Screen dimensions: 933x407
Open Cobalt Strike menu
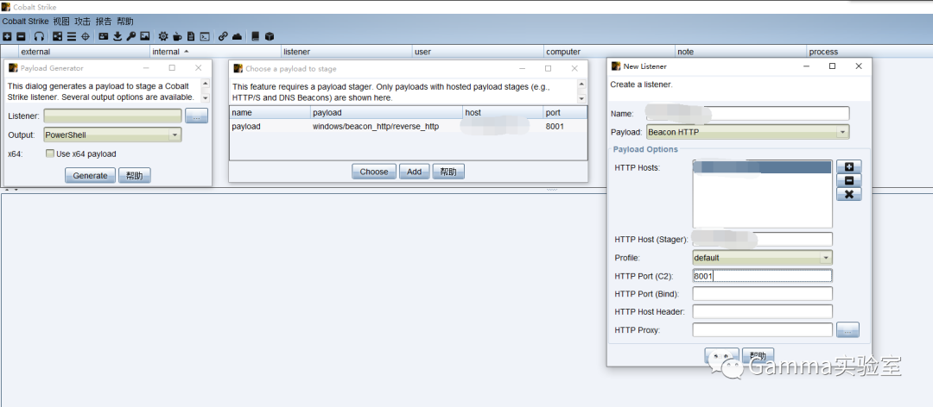(x=26, y=22)
